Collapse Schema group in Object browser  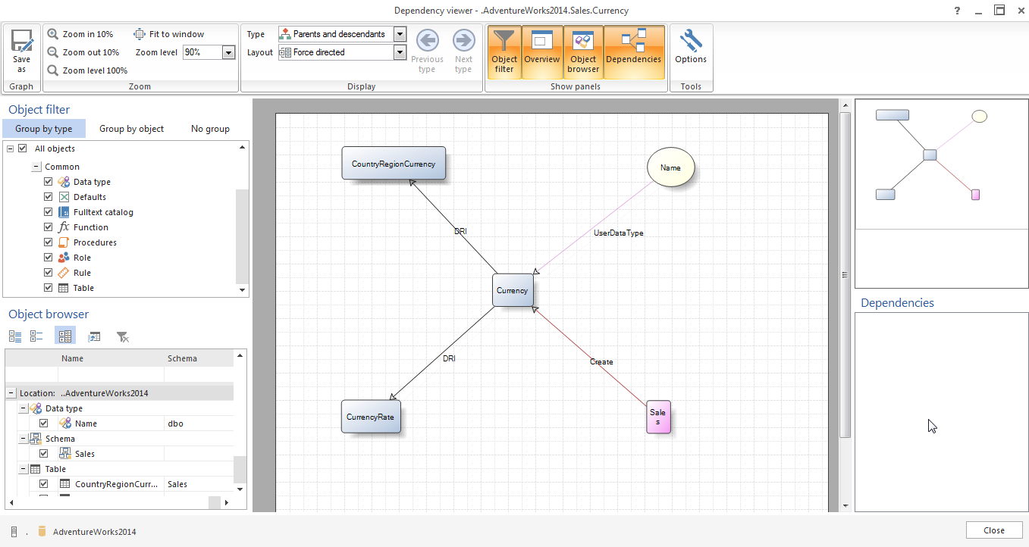[22, 439]
